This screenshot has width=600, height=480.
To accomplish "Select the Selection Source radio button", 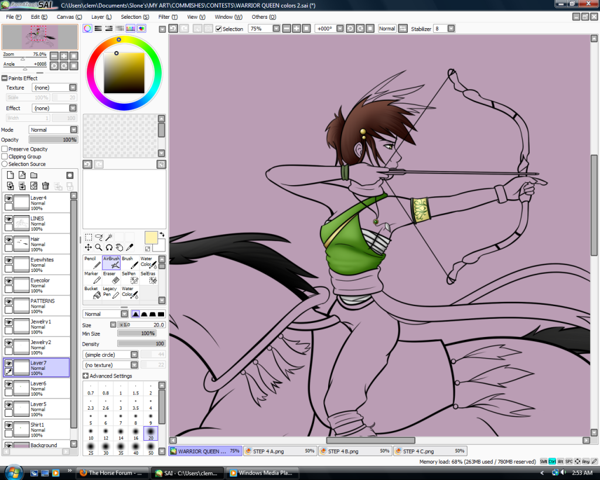I will (x=5, y=164).
